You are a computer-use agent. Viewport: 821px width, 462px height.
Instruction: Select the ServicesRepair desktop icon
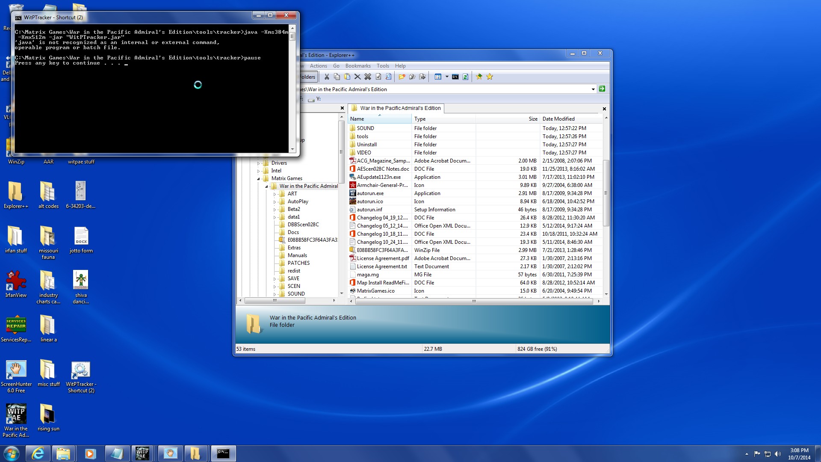pos(16,329)
